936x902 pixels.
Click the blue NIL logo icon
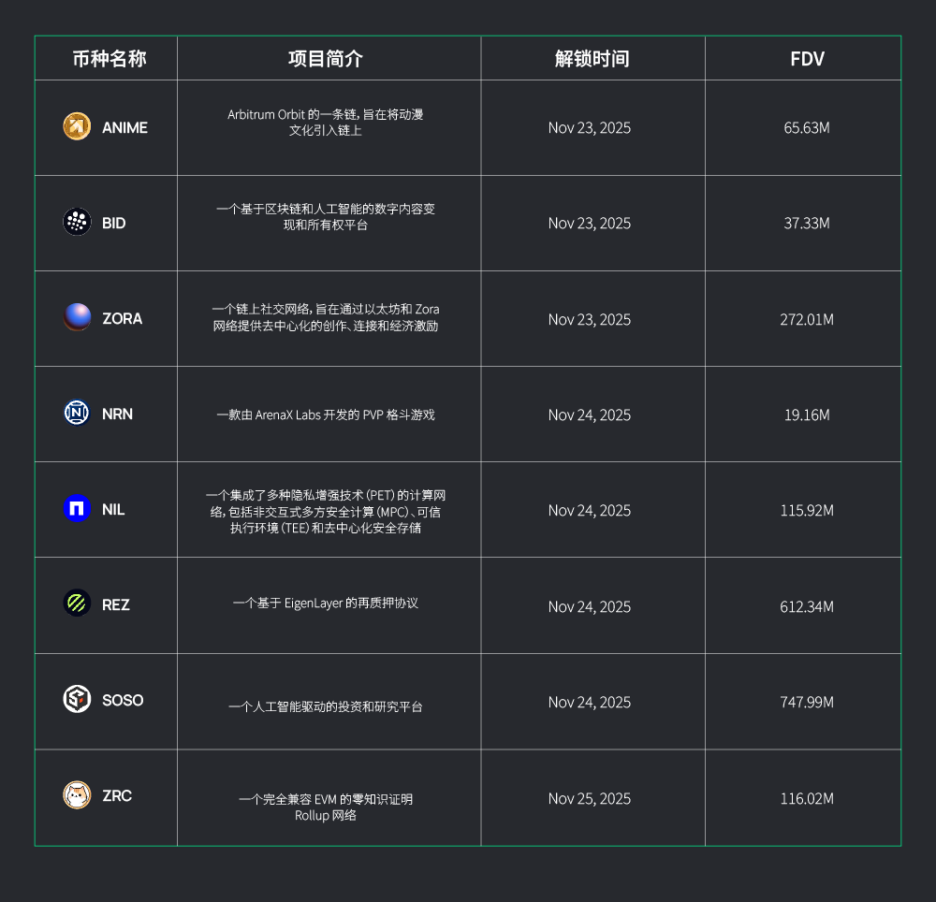pos(77,508)
